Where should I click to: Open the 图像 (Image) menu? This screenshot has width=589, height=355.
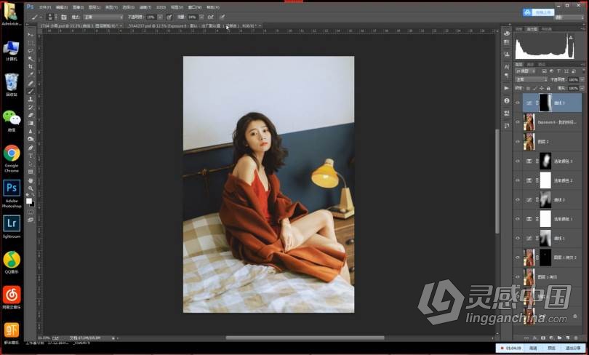coord(78,7)
